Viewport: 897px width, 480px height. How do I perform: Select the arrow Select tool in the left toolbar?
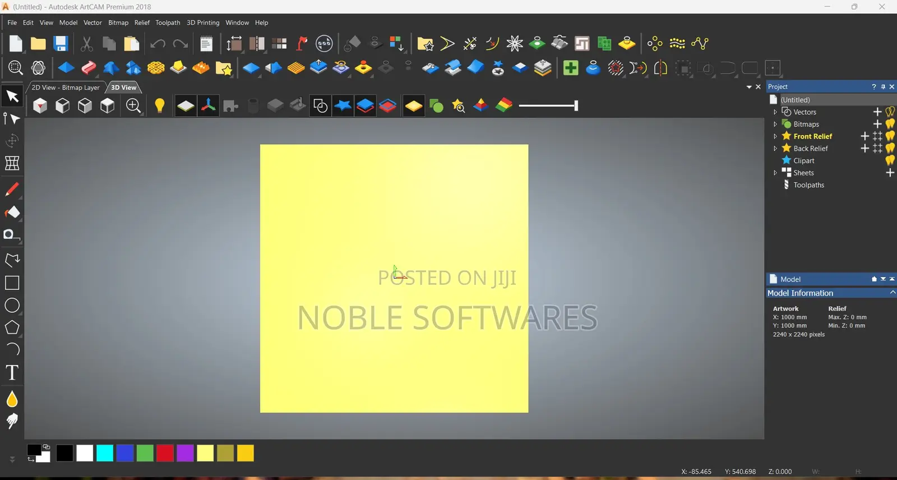[12, 96]
